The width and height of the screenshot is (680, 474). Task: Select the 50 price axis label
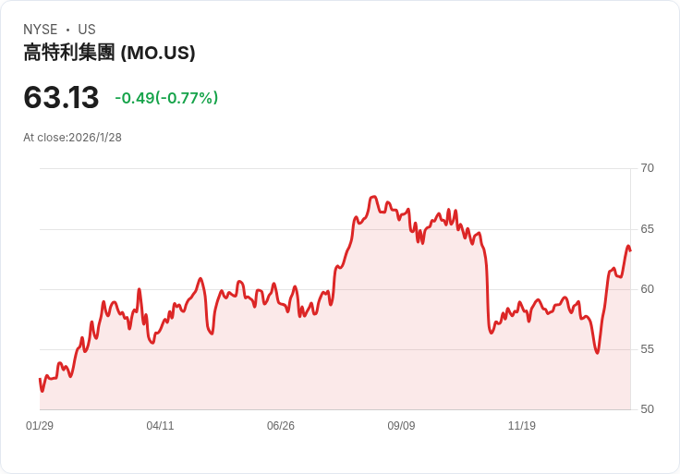[648, 409]
